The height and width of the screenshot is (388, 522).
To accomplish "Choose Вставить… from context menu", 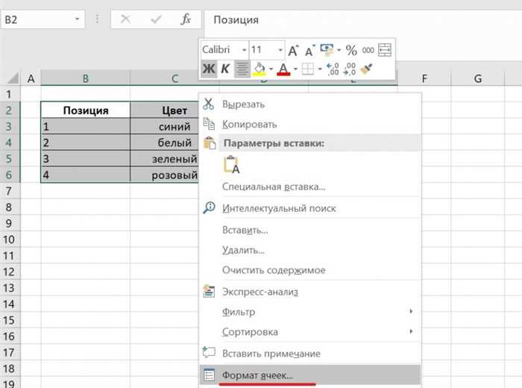I will point(310,230).
